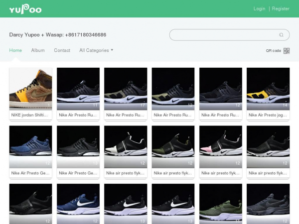Click the Nike Air Presto jog... title
Screen dimensions: 299x224
pyautogui.click(x=268, y=115)
